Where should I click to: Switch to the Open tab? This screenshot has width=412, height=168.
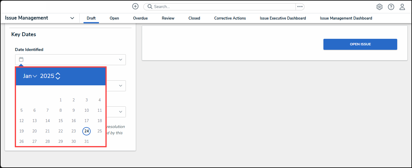pyautogui.click(x=114, y=18)
